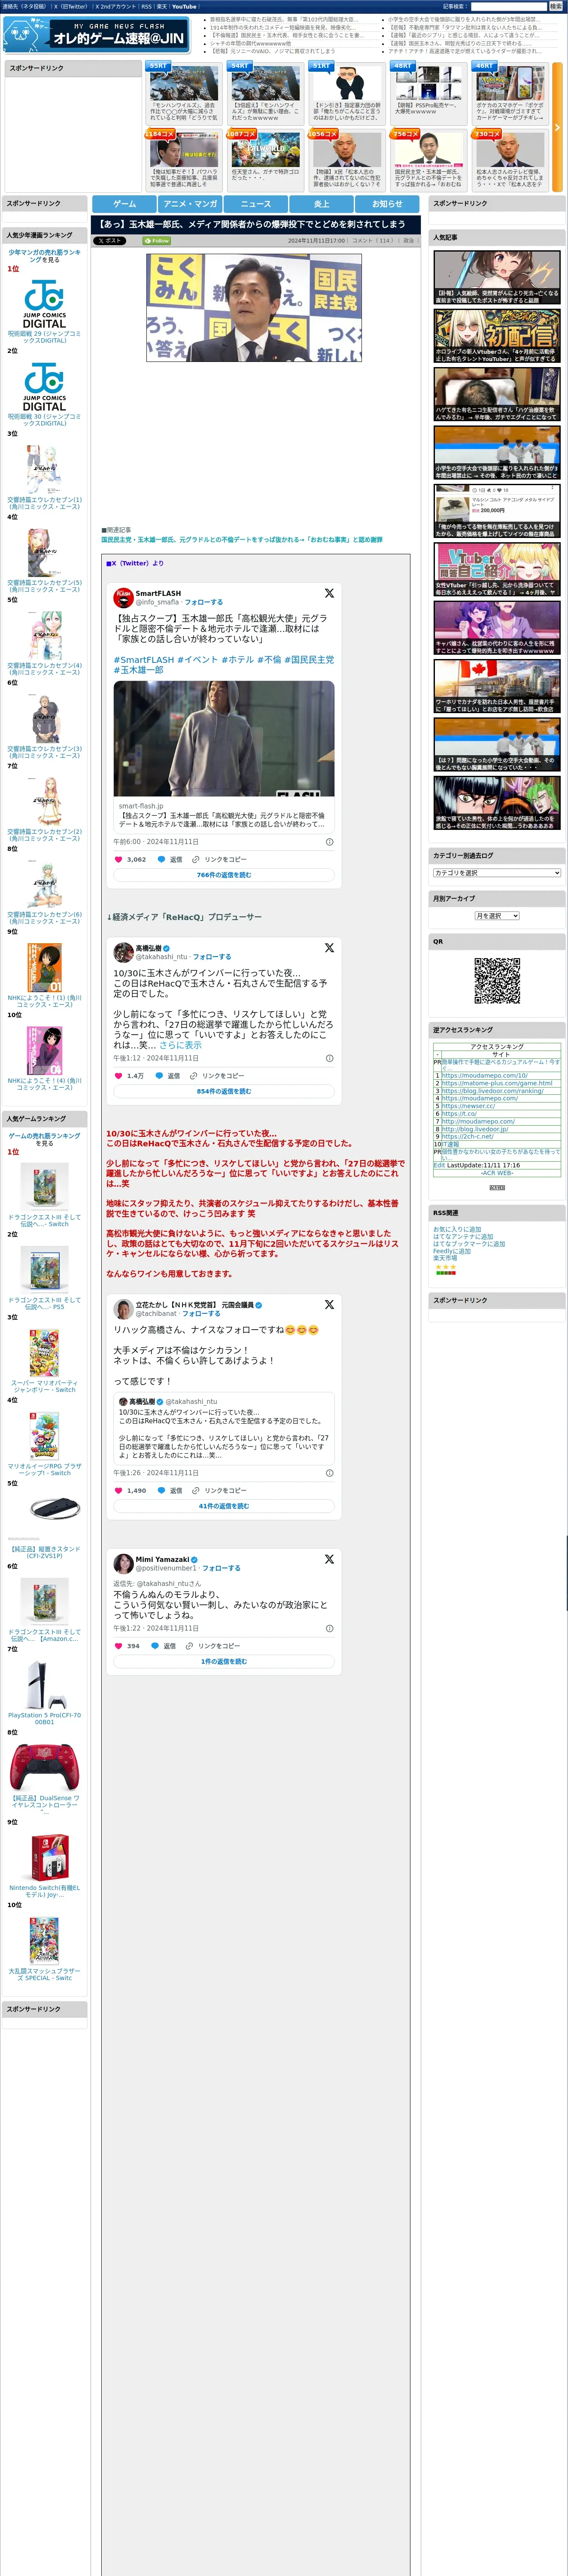The height and width of the screenshot is (2576, 568).
Task: Open info icon on SmartFLASH tweet
Action: 330,842
